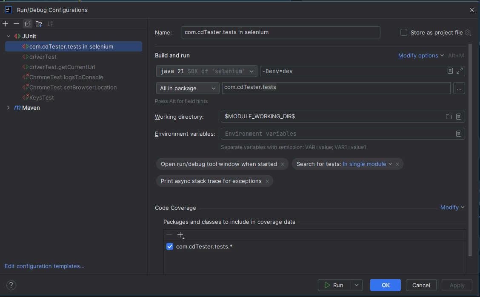Remove Open run/debug tool window option
Screen dimensions: 480x297
(x=283, y=164)
